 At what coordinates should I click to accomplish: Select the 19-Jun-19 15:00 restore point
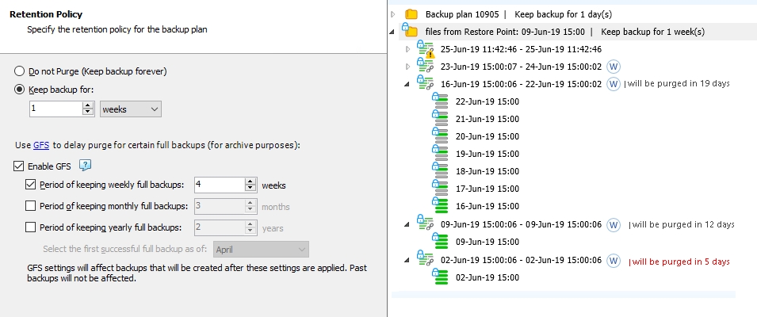(x=487, y=154)
